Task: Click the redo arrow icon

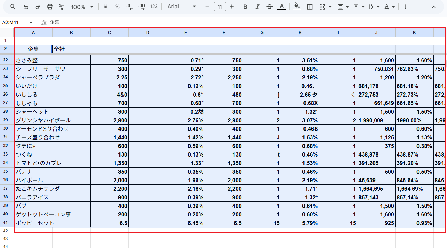Action: pyautogui.click(x=38, y=7)
